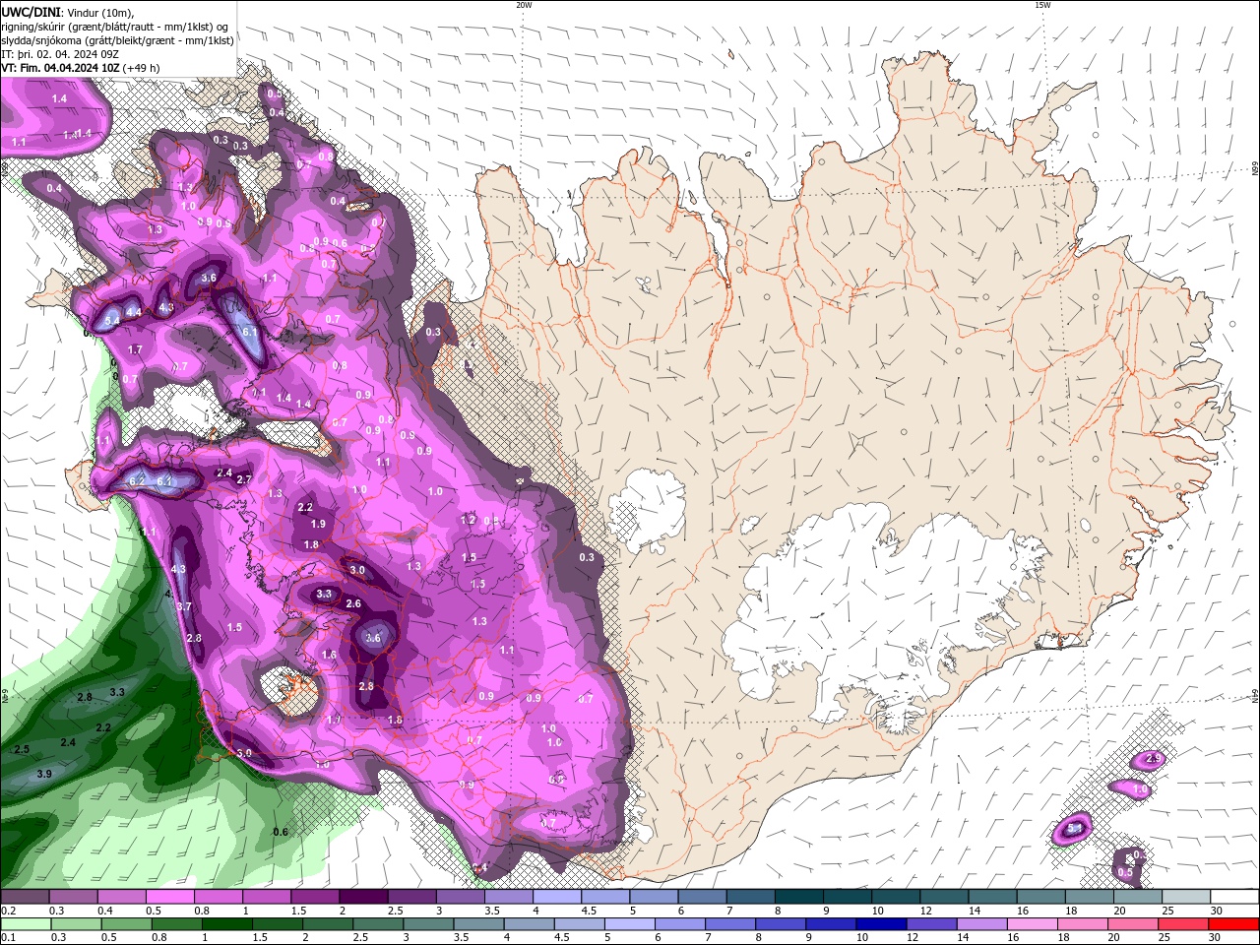1260x945 pixels.
Task: Click the white swatch ending the snow legend
Action: pos(1233,898)
